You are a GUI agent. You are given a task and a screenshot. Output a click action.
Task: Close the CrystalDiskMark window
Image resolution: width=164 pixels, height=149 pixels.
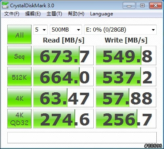pos(156,6)
